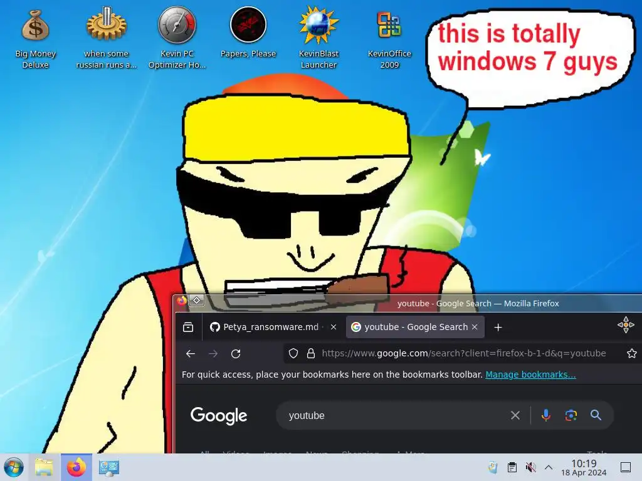Activate the Firefox taskbar button

pyautogui.click(x=76, y=467)
